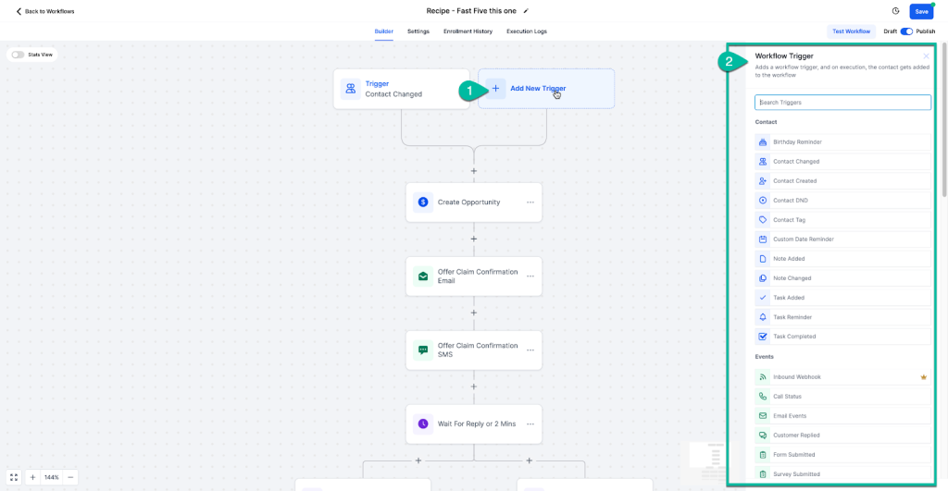Open Create Opportunity three-dot menu
Viewport: 948px width, 491px height.
tap(530, 202)
